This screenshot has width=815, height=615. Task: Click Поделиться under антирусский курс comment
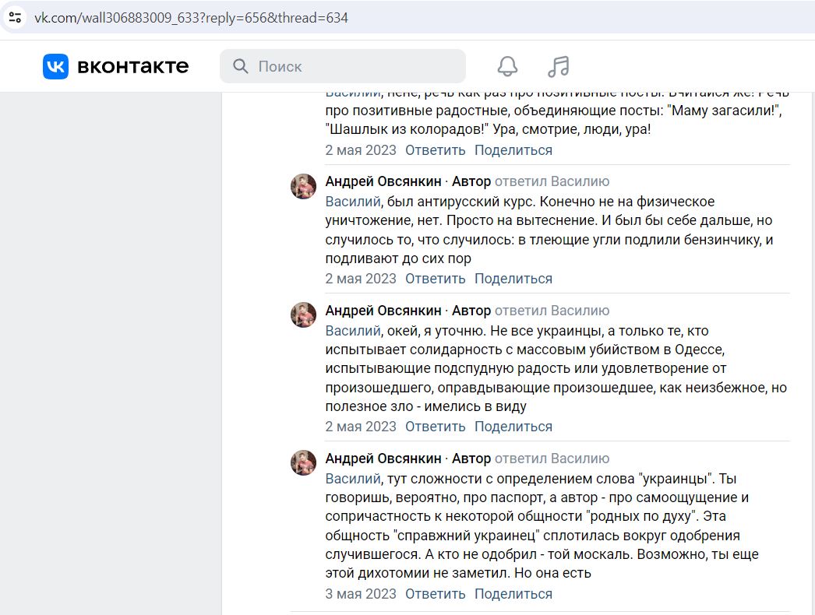(513, 279)
